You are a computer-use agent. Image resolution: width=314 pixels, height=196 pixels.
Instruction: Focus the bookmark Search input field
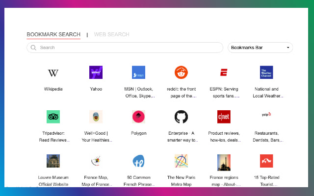coord(125,48)
